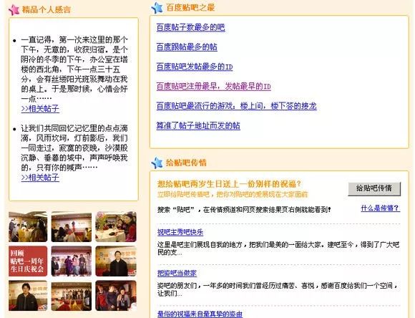Screen dimensions: 415x318
Task: Click the testimonial paragraph starting with 让我们共同回忆
Action: 74,148
